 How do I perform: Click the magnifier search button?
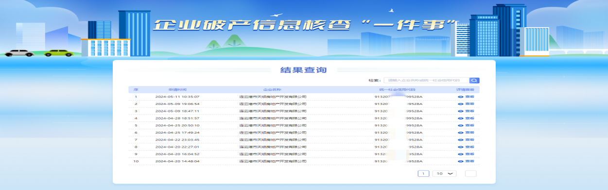(x=474, y=80)
